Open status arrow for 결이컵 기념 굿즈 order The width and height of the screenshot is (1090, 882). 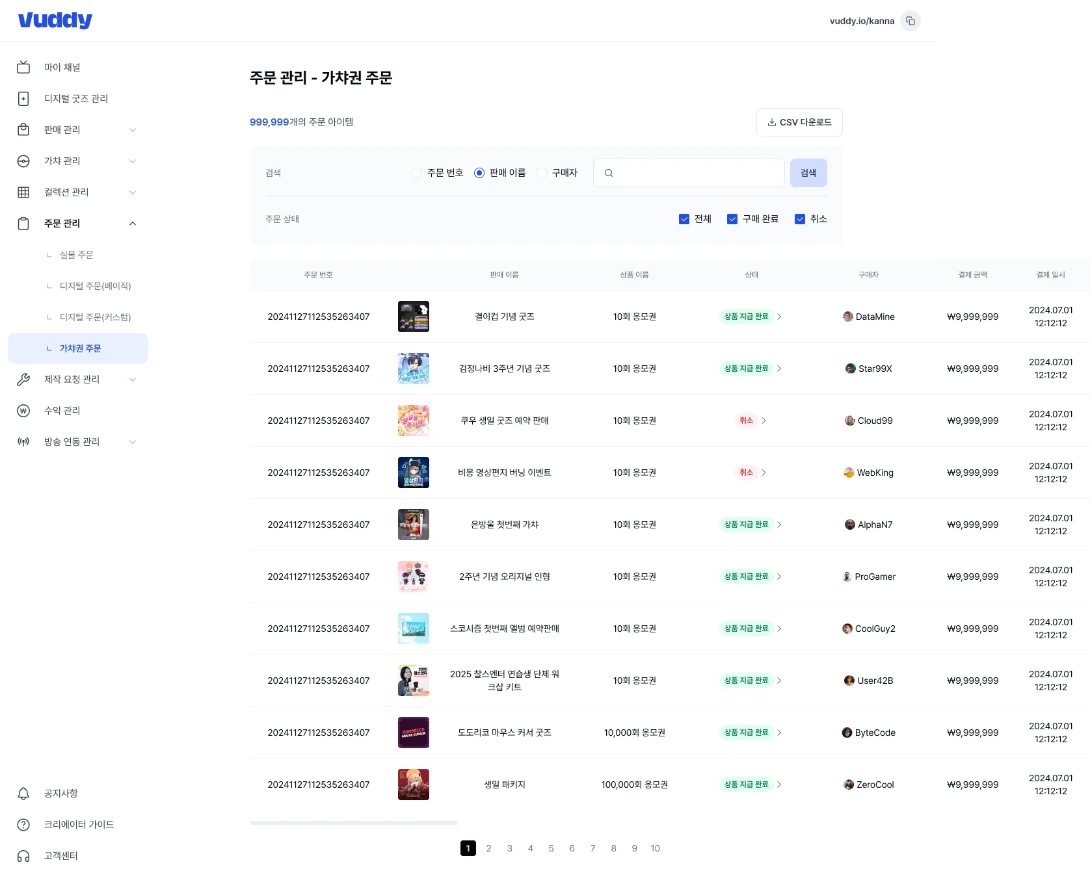[x=779, y=317]
